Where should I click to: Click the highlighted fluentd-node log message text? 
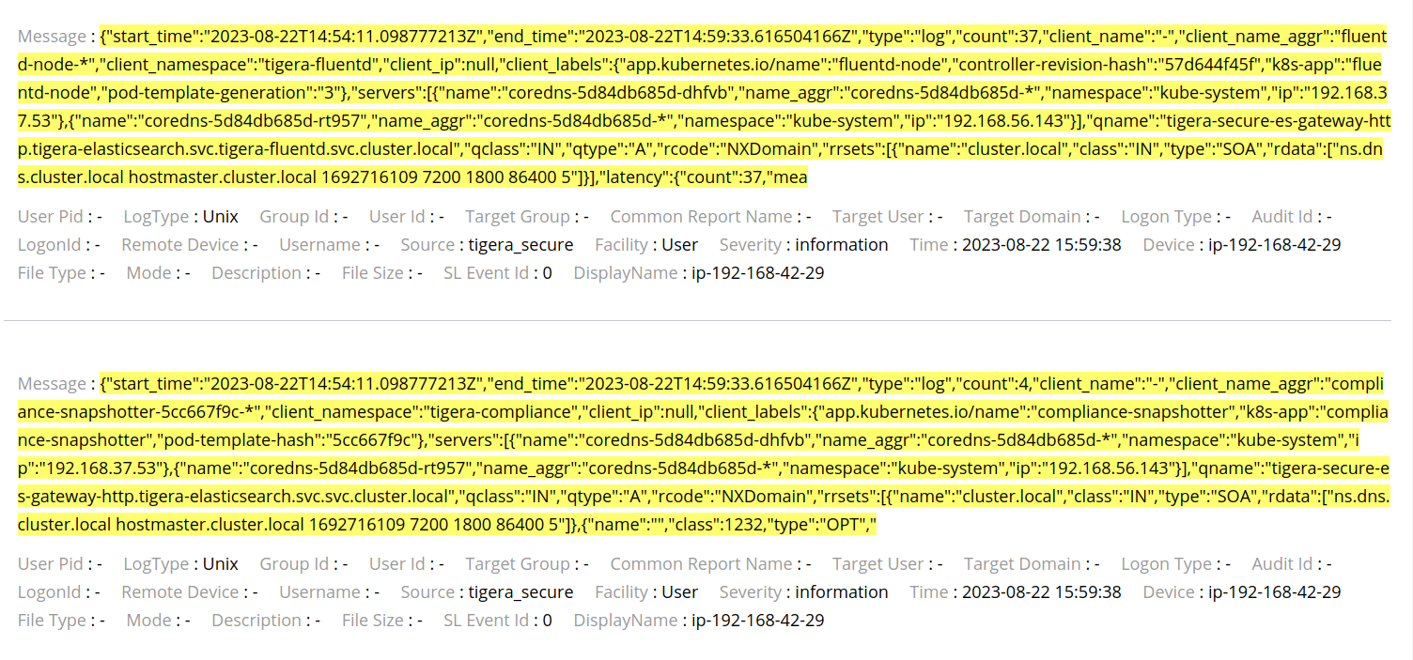point(702,107)
